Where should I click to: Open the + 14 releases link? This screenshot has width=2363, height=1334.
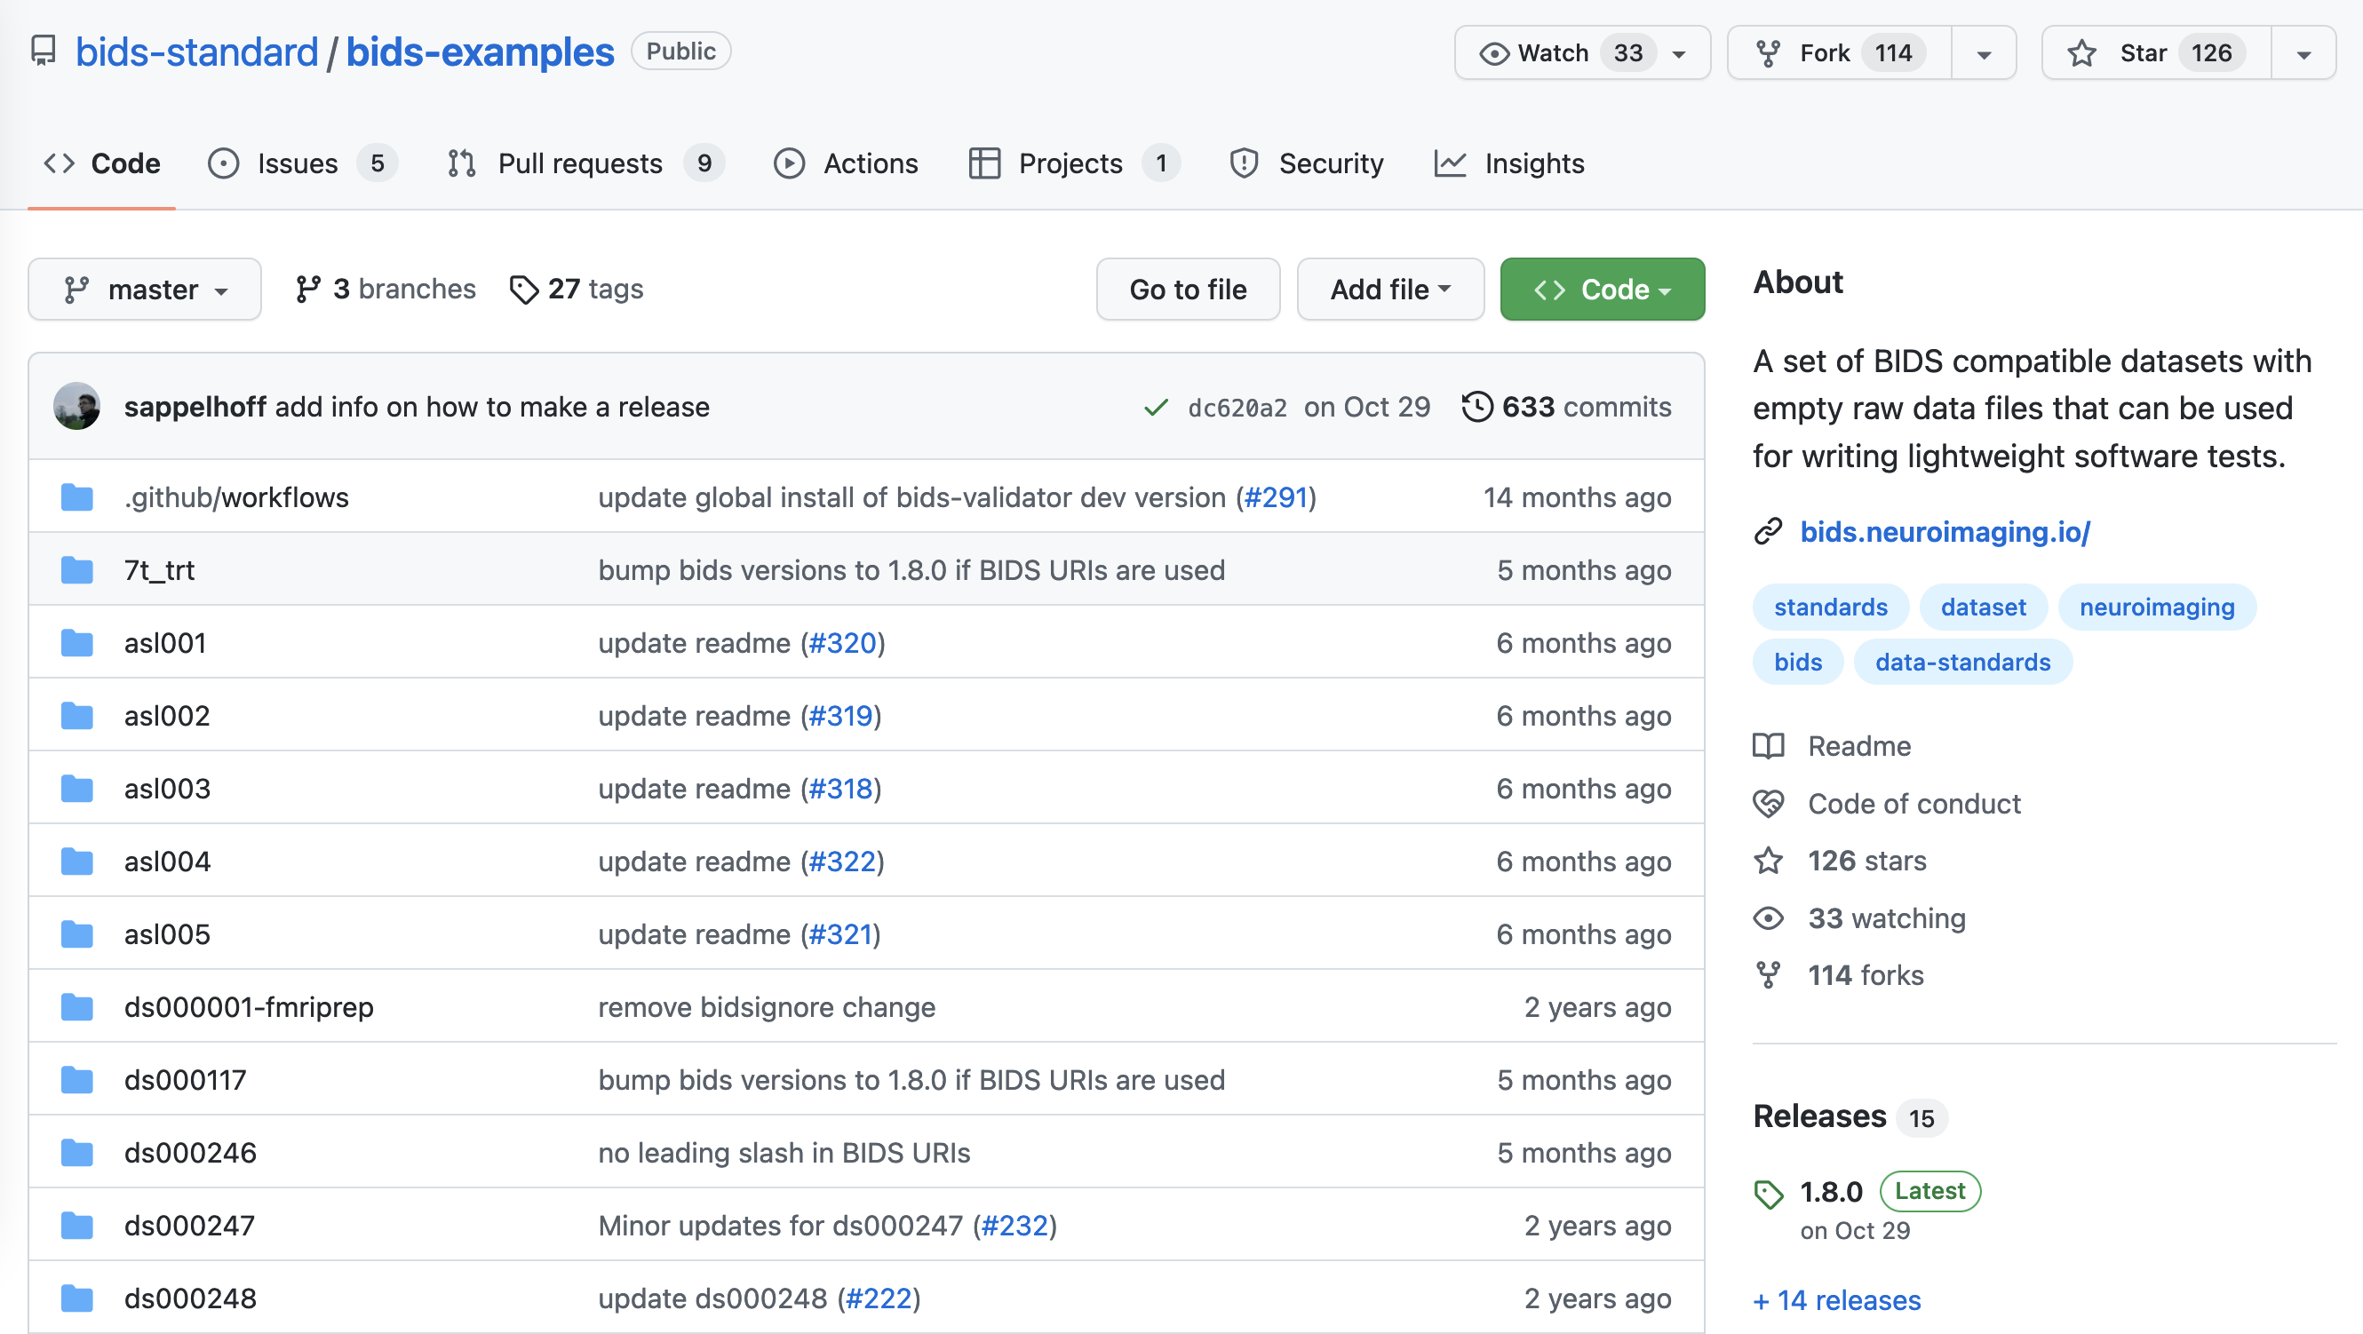(1836, 1299)
